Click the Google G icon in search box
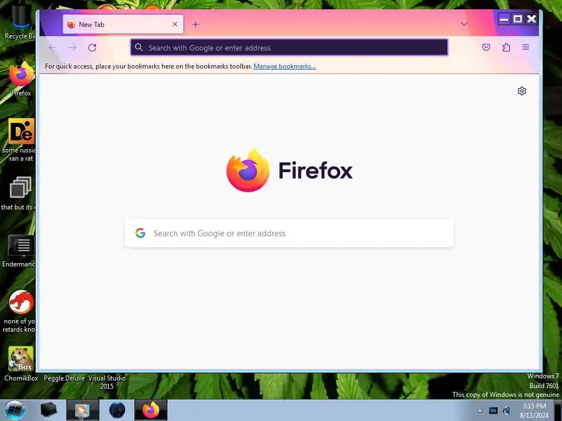562x421 pixels. (140, 233)
